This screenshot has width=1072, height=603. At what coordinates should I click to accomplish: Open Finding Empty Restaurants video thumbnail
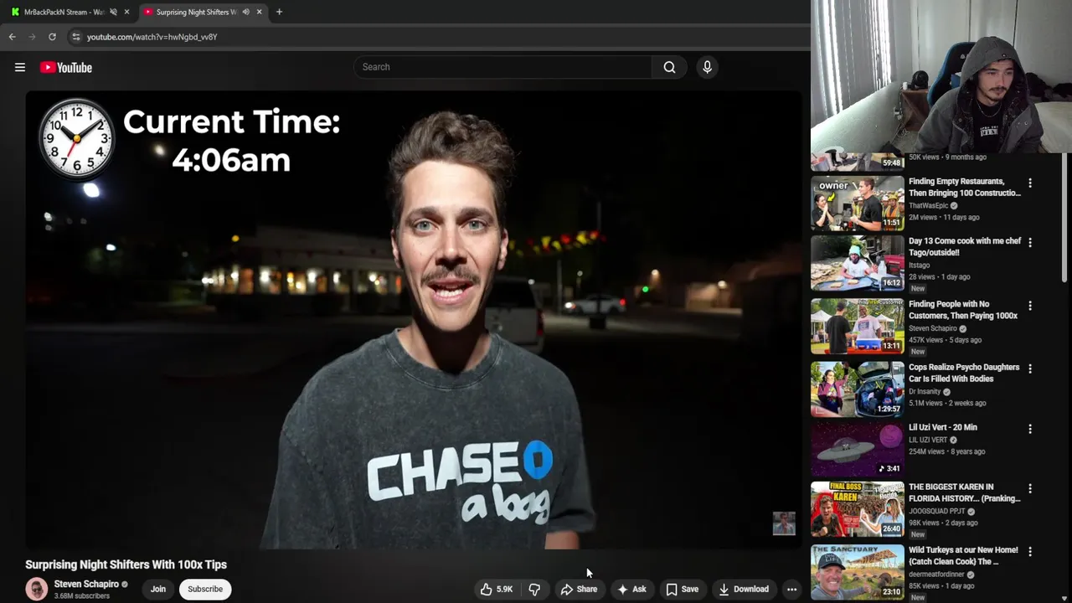(858, 203)
